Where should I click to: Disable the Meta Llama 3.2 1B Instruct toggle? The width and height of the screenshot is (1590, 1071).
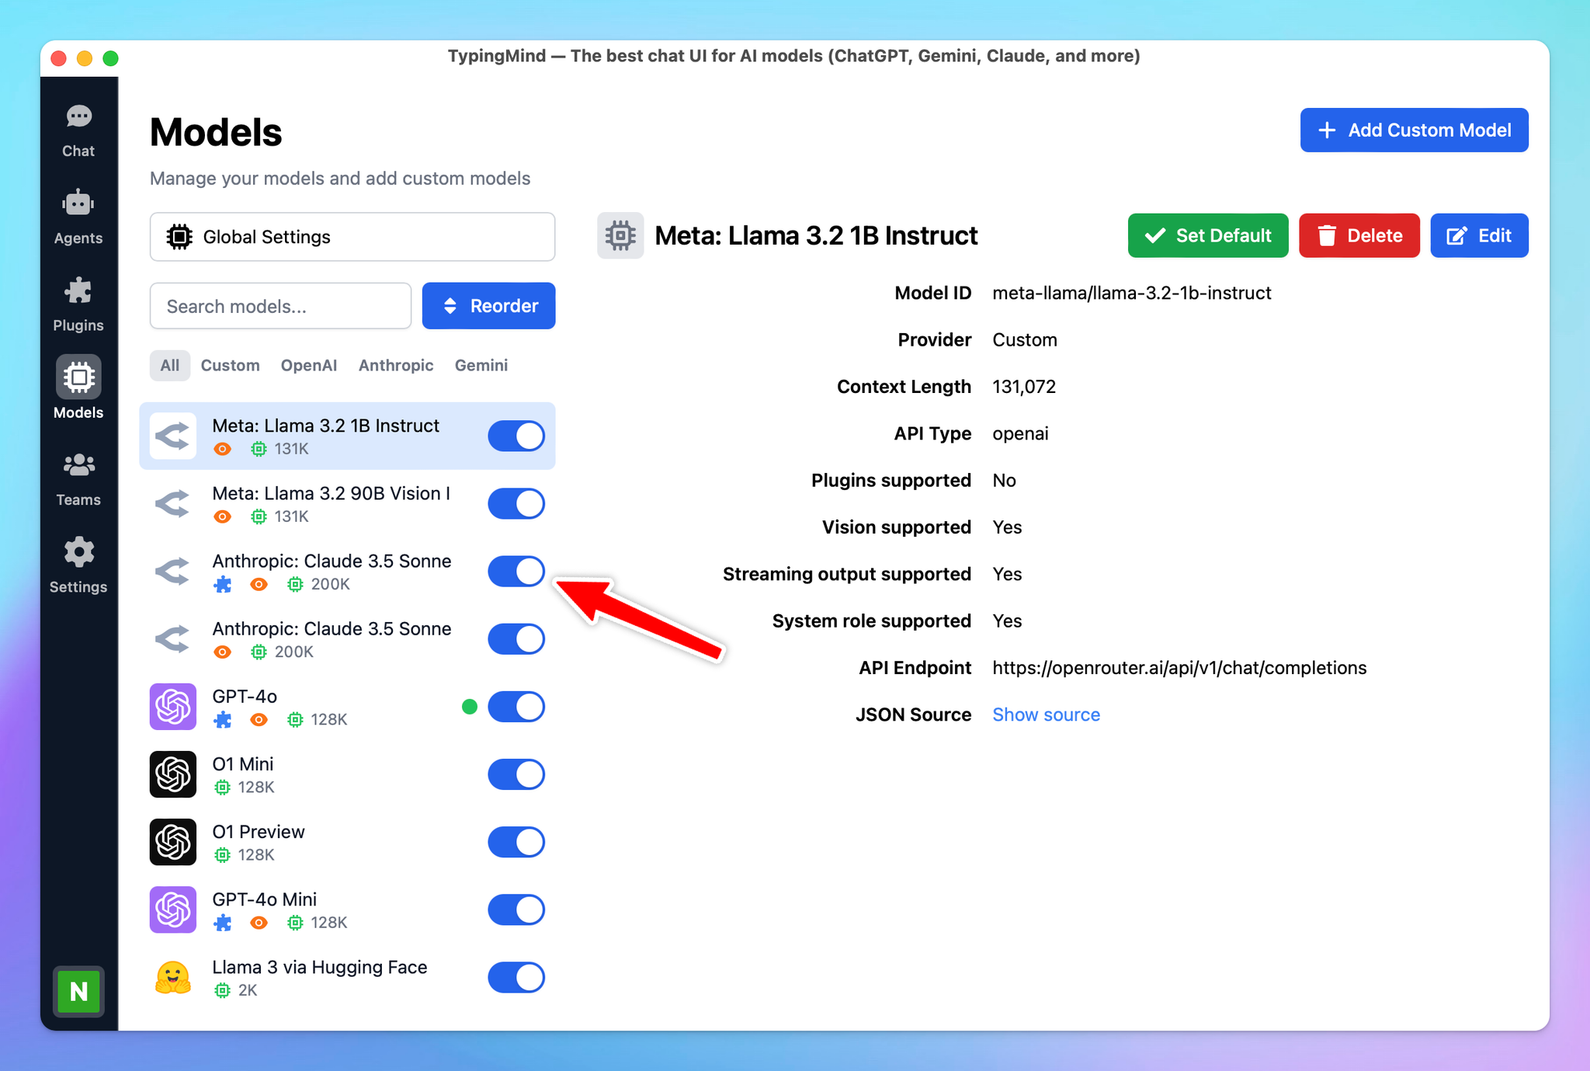coord(516,436)
